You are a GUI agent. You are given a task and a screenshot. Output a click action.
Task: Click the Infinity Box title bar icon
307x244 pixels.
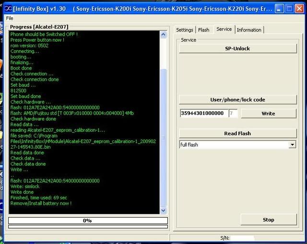tap(6, 9)
